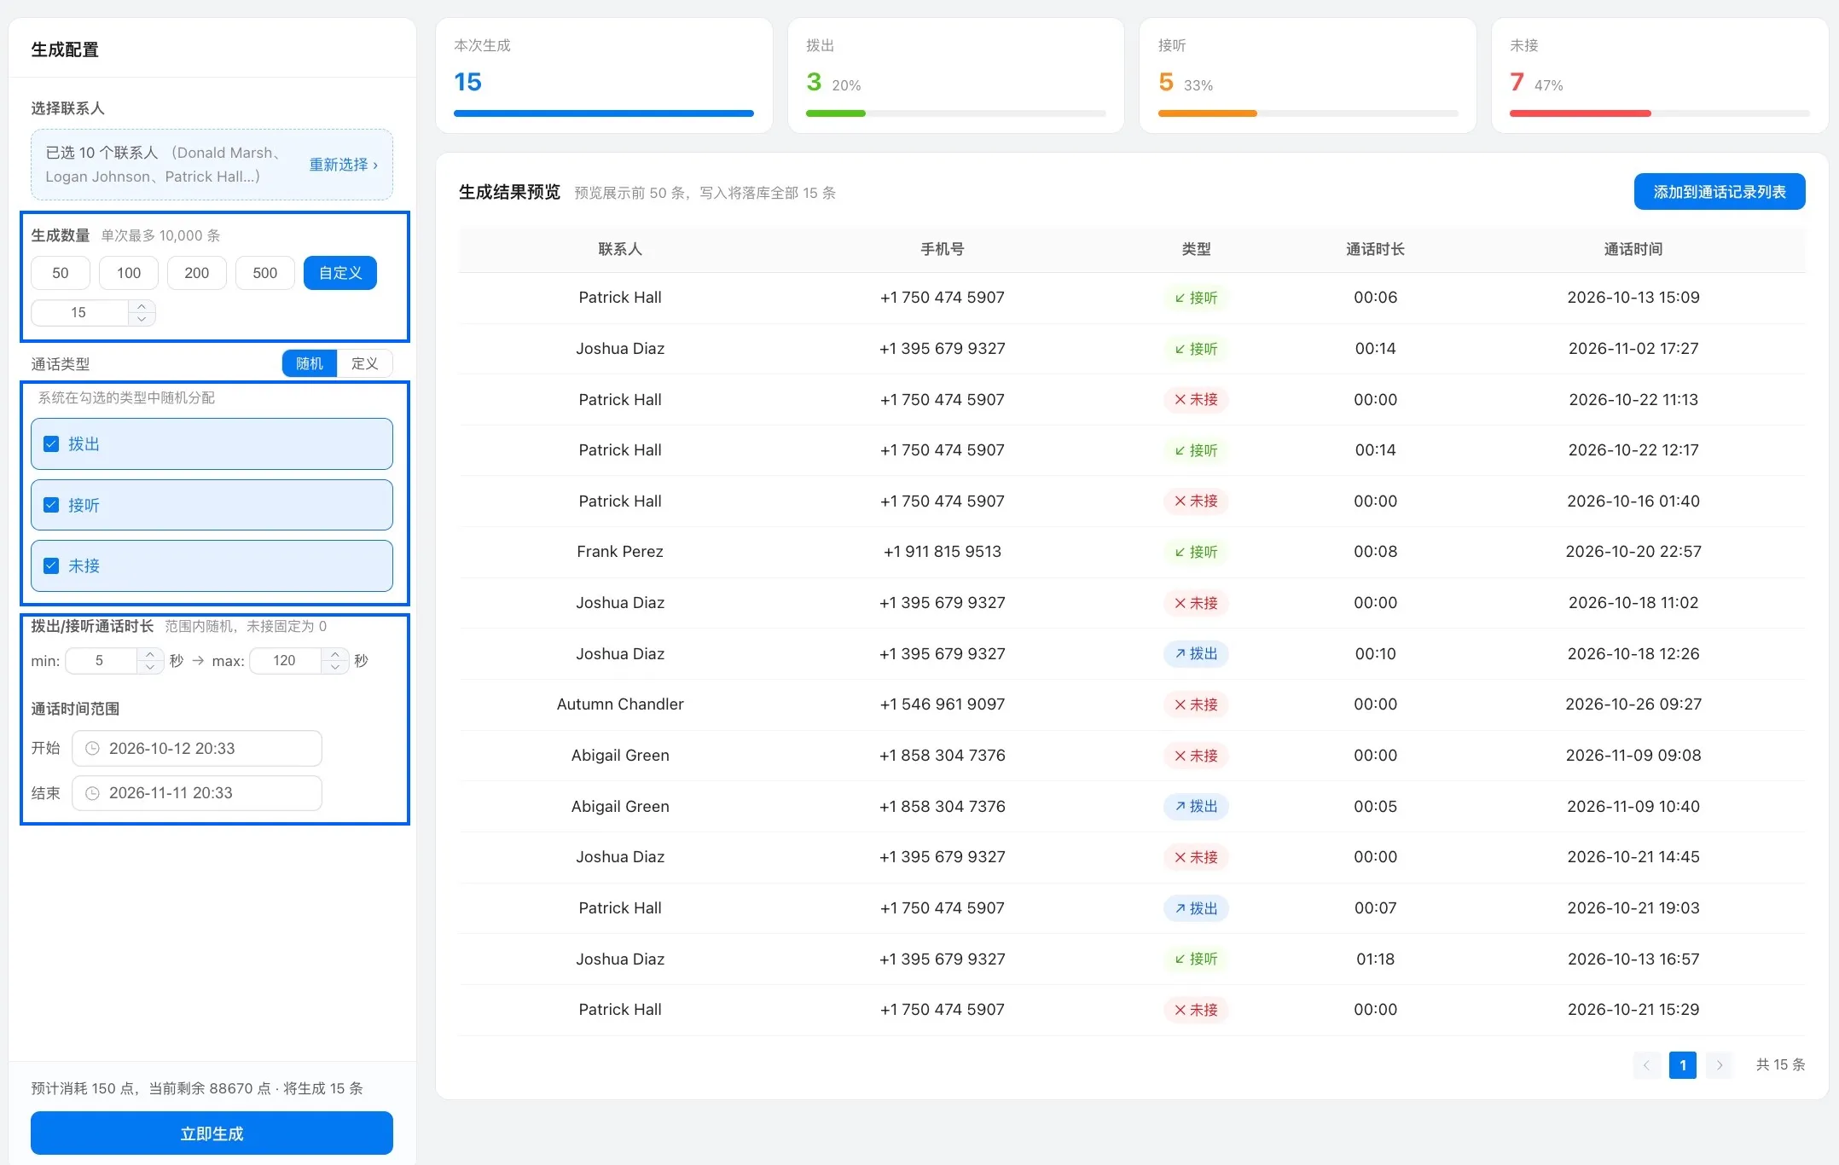The width and height of the screenshot is (1839, 1165).
Task: Uncheck the 接听 call type checkbox
Action: tap(51, 505)
